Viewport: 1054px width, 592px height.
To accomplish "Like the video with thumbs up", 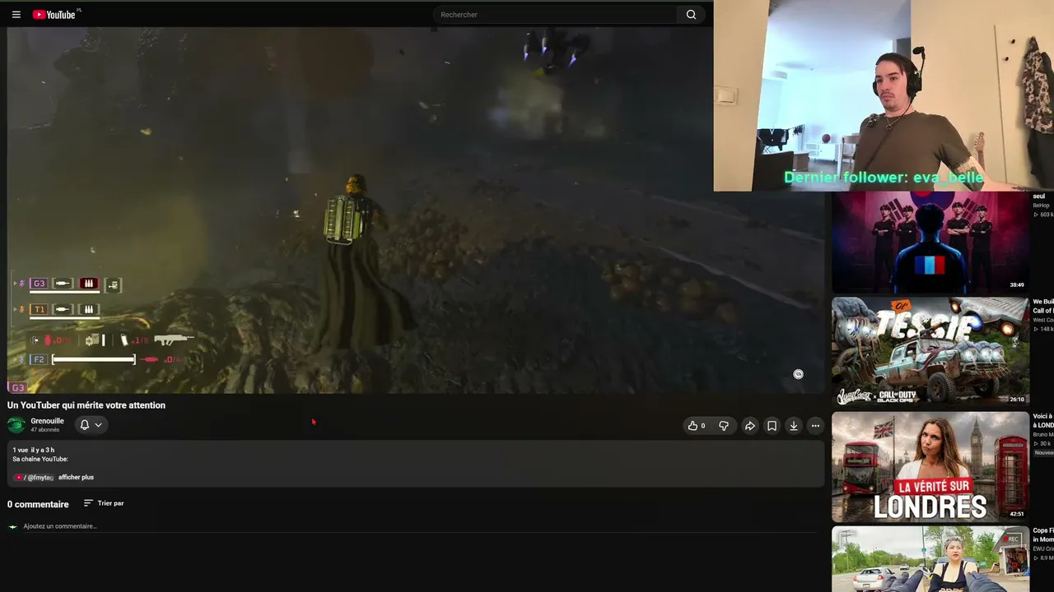I will click(697, 426).
